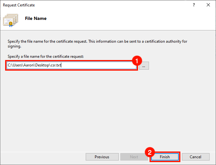
Task: Click the description text about certification authority
Action: click(x=96, y=42)
